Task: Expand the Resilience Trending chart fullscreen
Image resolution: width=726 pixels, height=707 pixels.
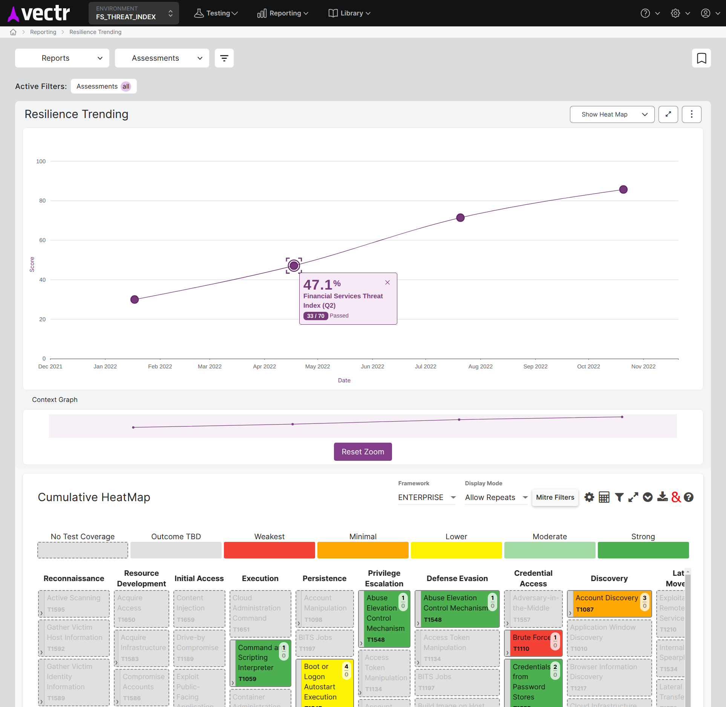Action: pyautogui.click(x=668, y=114)
